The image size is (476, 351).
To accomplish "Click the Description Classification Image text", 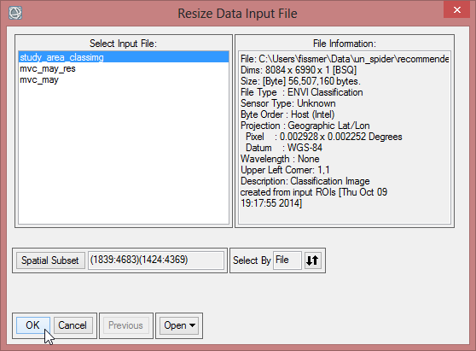I will tap(305, 181).
